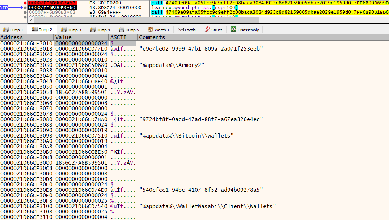Image resolution: width=389 pixels, height=220 pixels.
Task: Click the Dump 5 memory icon
Action: click(x=122, y=30)
